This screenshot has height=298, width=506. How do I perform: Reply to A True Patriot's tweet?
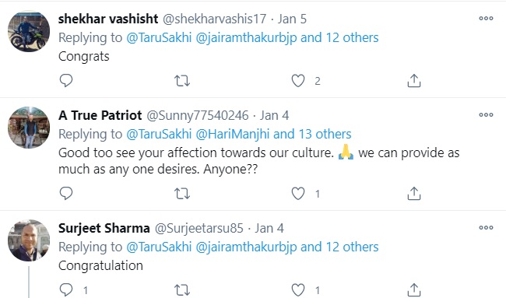[66, 193]
